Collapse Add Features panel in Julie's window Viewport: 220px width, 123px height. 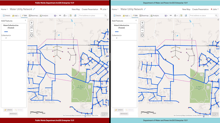(x=25, y=20)
